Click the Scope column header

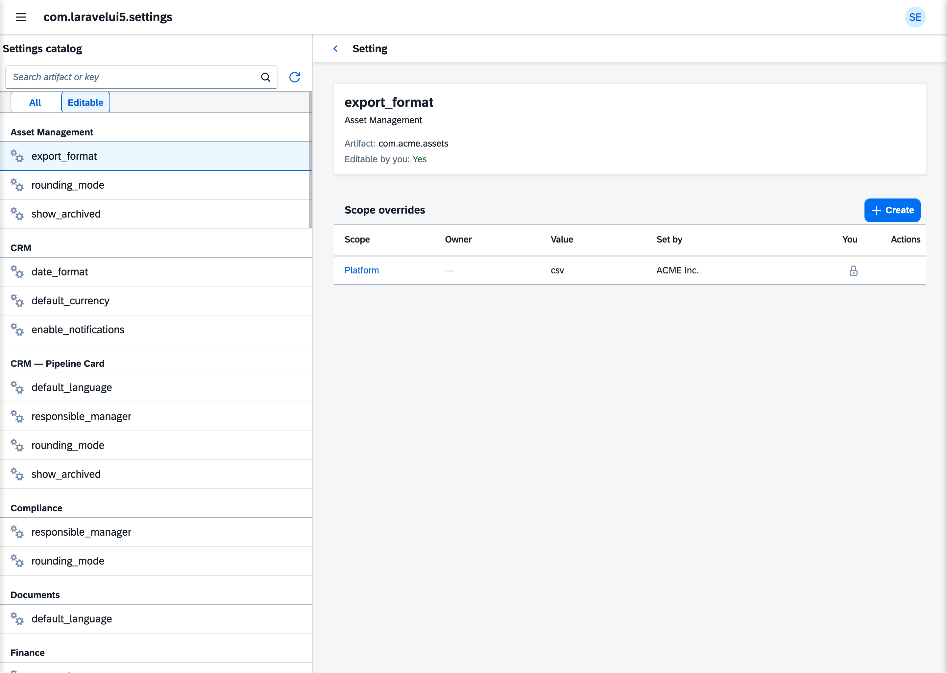pos(357,240)
